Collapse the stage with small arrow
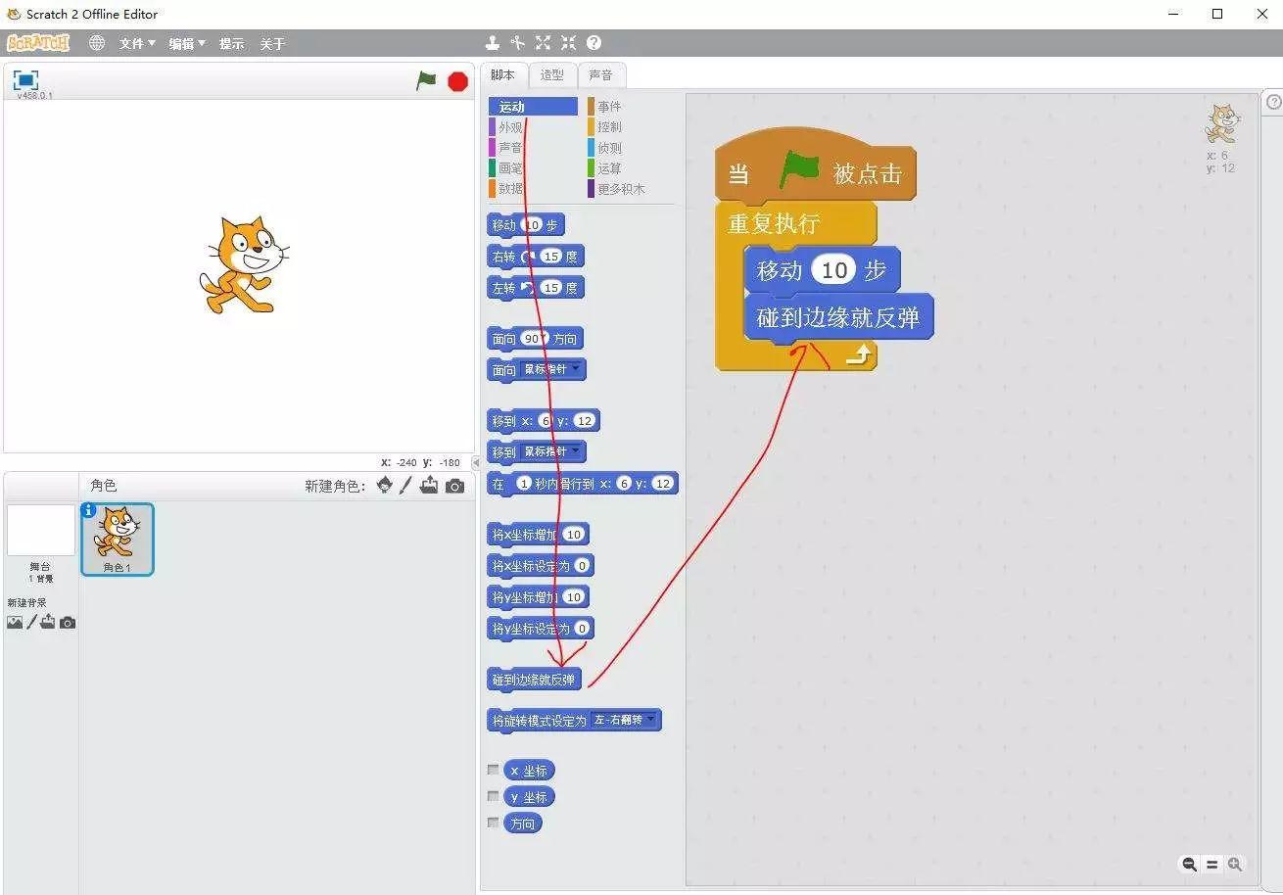 pos(476,462)
